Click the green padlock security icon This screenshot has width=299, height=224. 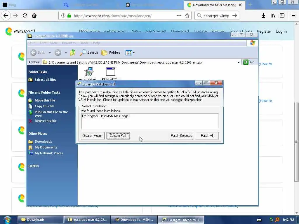coord(69,16)
